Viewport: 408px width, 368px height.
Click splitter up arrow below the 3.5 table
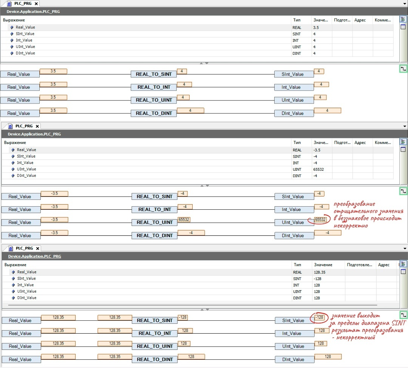point(201,63)
